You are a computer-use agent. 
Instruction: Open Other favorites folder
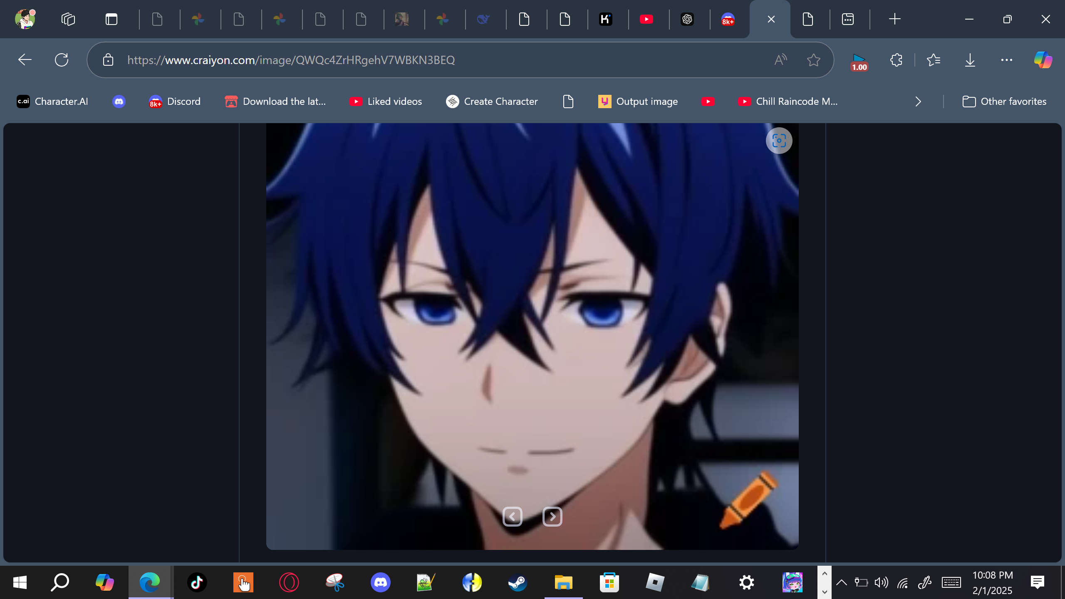click(1004, 101)
